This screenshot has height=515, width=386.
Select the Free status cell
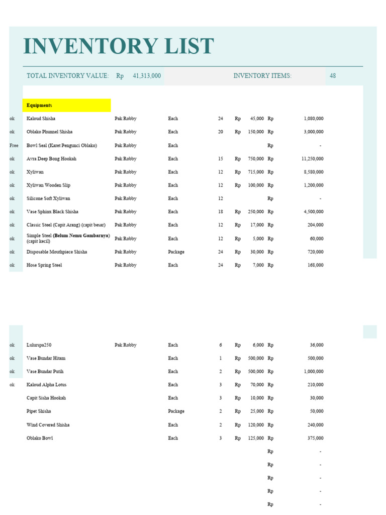tap(14, 145)
